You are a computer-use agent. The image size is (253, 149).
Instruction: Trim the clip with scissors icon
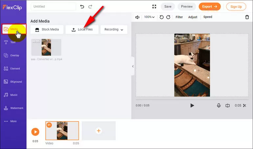(x=244, y=105)
